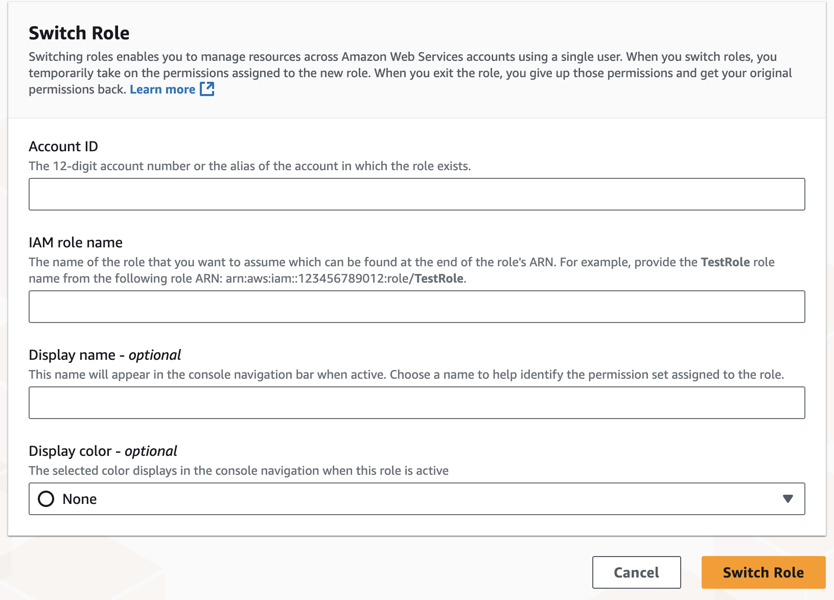This screenshot has width=834, height=600.
Task: Click the Display color - optional label
Action: [x=103, y=451]
